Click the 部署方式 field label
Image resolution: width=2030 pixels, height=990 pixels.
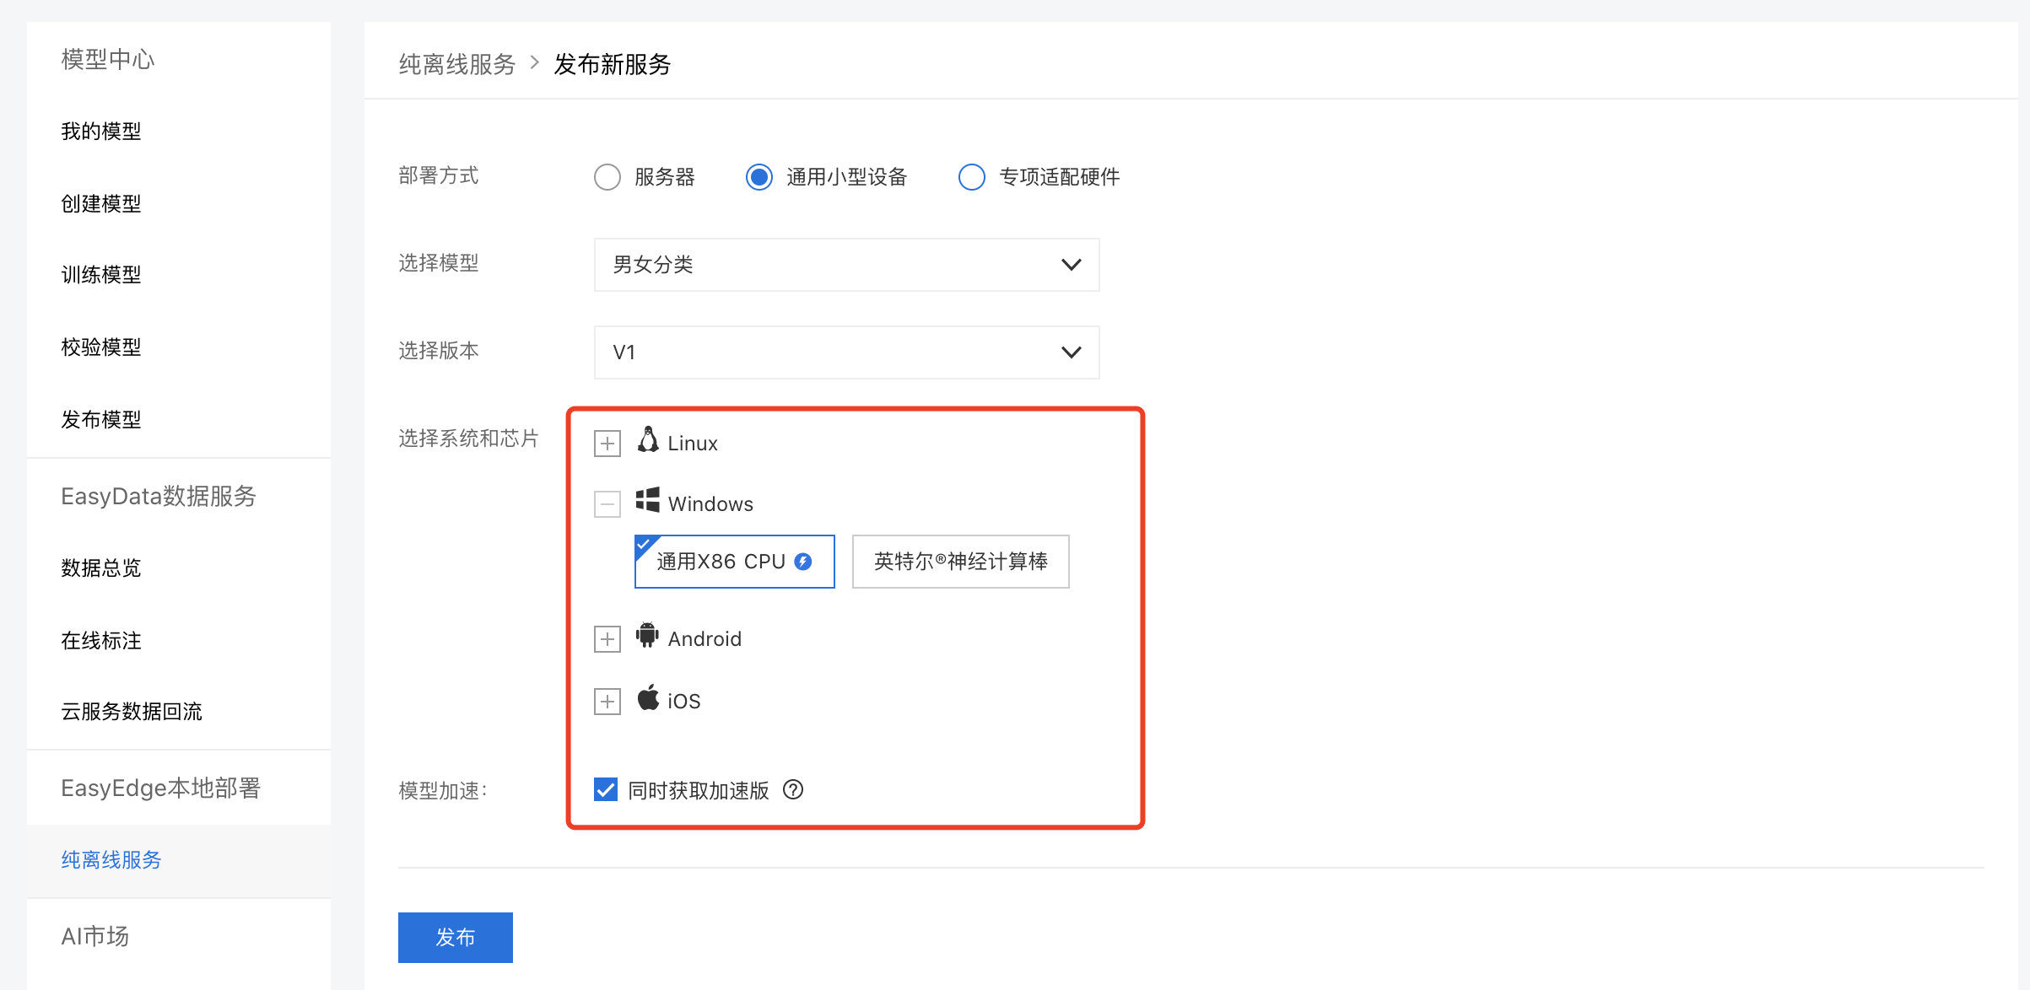(439, 175)
